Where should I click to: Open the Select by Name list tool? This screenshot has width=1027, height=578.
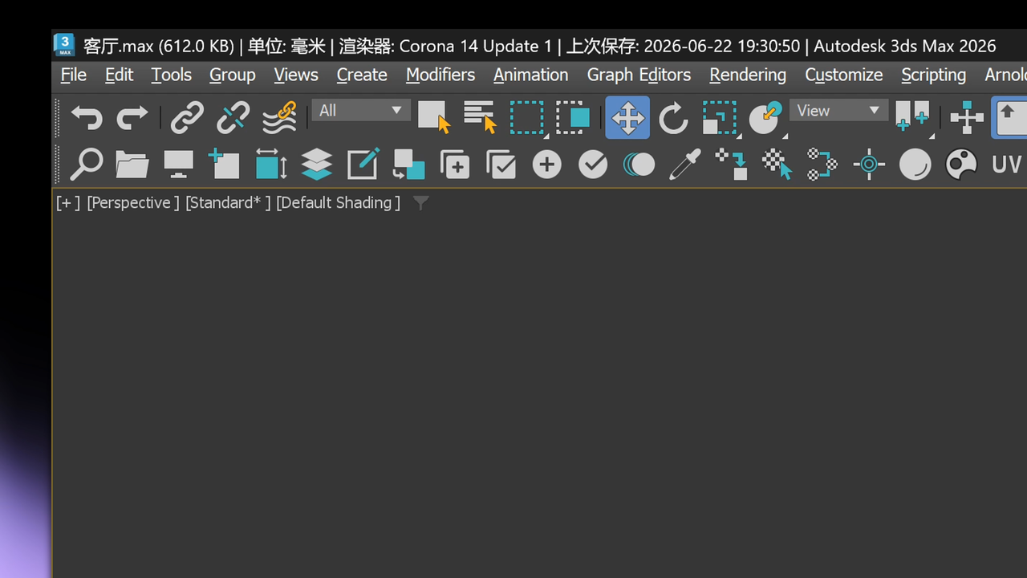click(x=480, y=117)
